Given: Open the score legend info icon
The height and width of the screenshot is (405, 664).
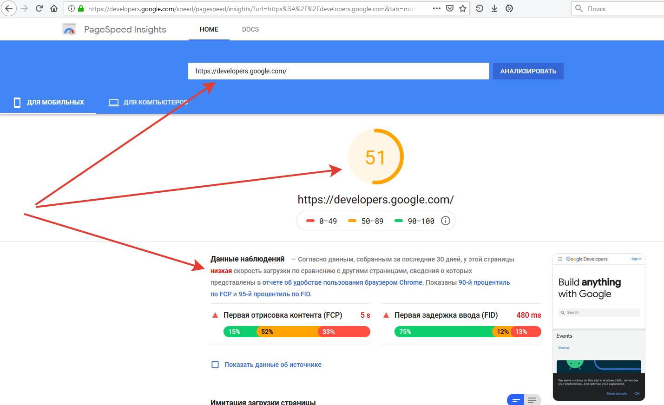Looking at the screenshot, I should [445, 221].
